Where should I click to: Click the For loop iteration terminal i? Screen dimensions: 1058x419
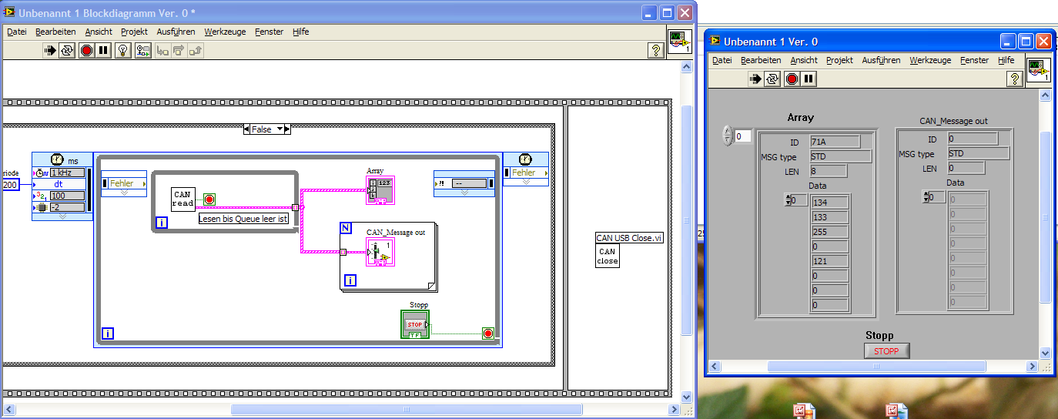pos(350,280)
